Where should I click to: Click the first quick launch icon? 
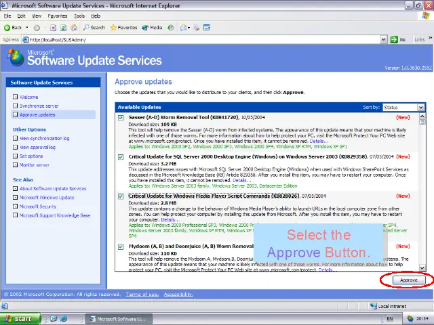54,319
